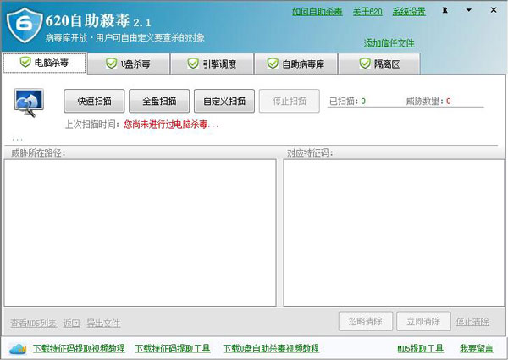The height and width of the screenshot is (360, 508).
Task: Click inside the 对应特征码 list box
Action: pyautogui.click(x=394, y=233)
